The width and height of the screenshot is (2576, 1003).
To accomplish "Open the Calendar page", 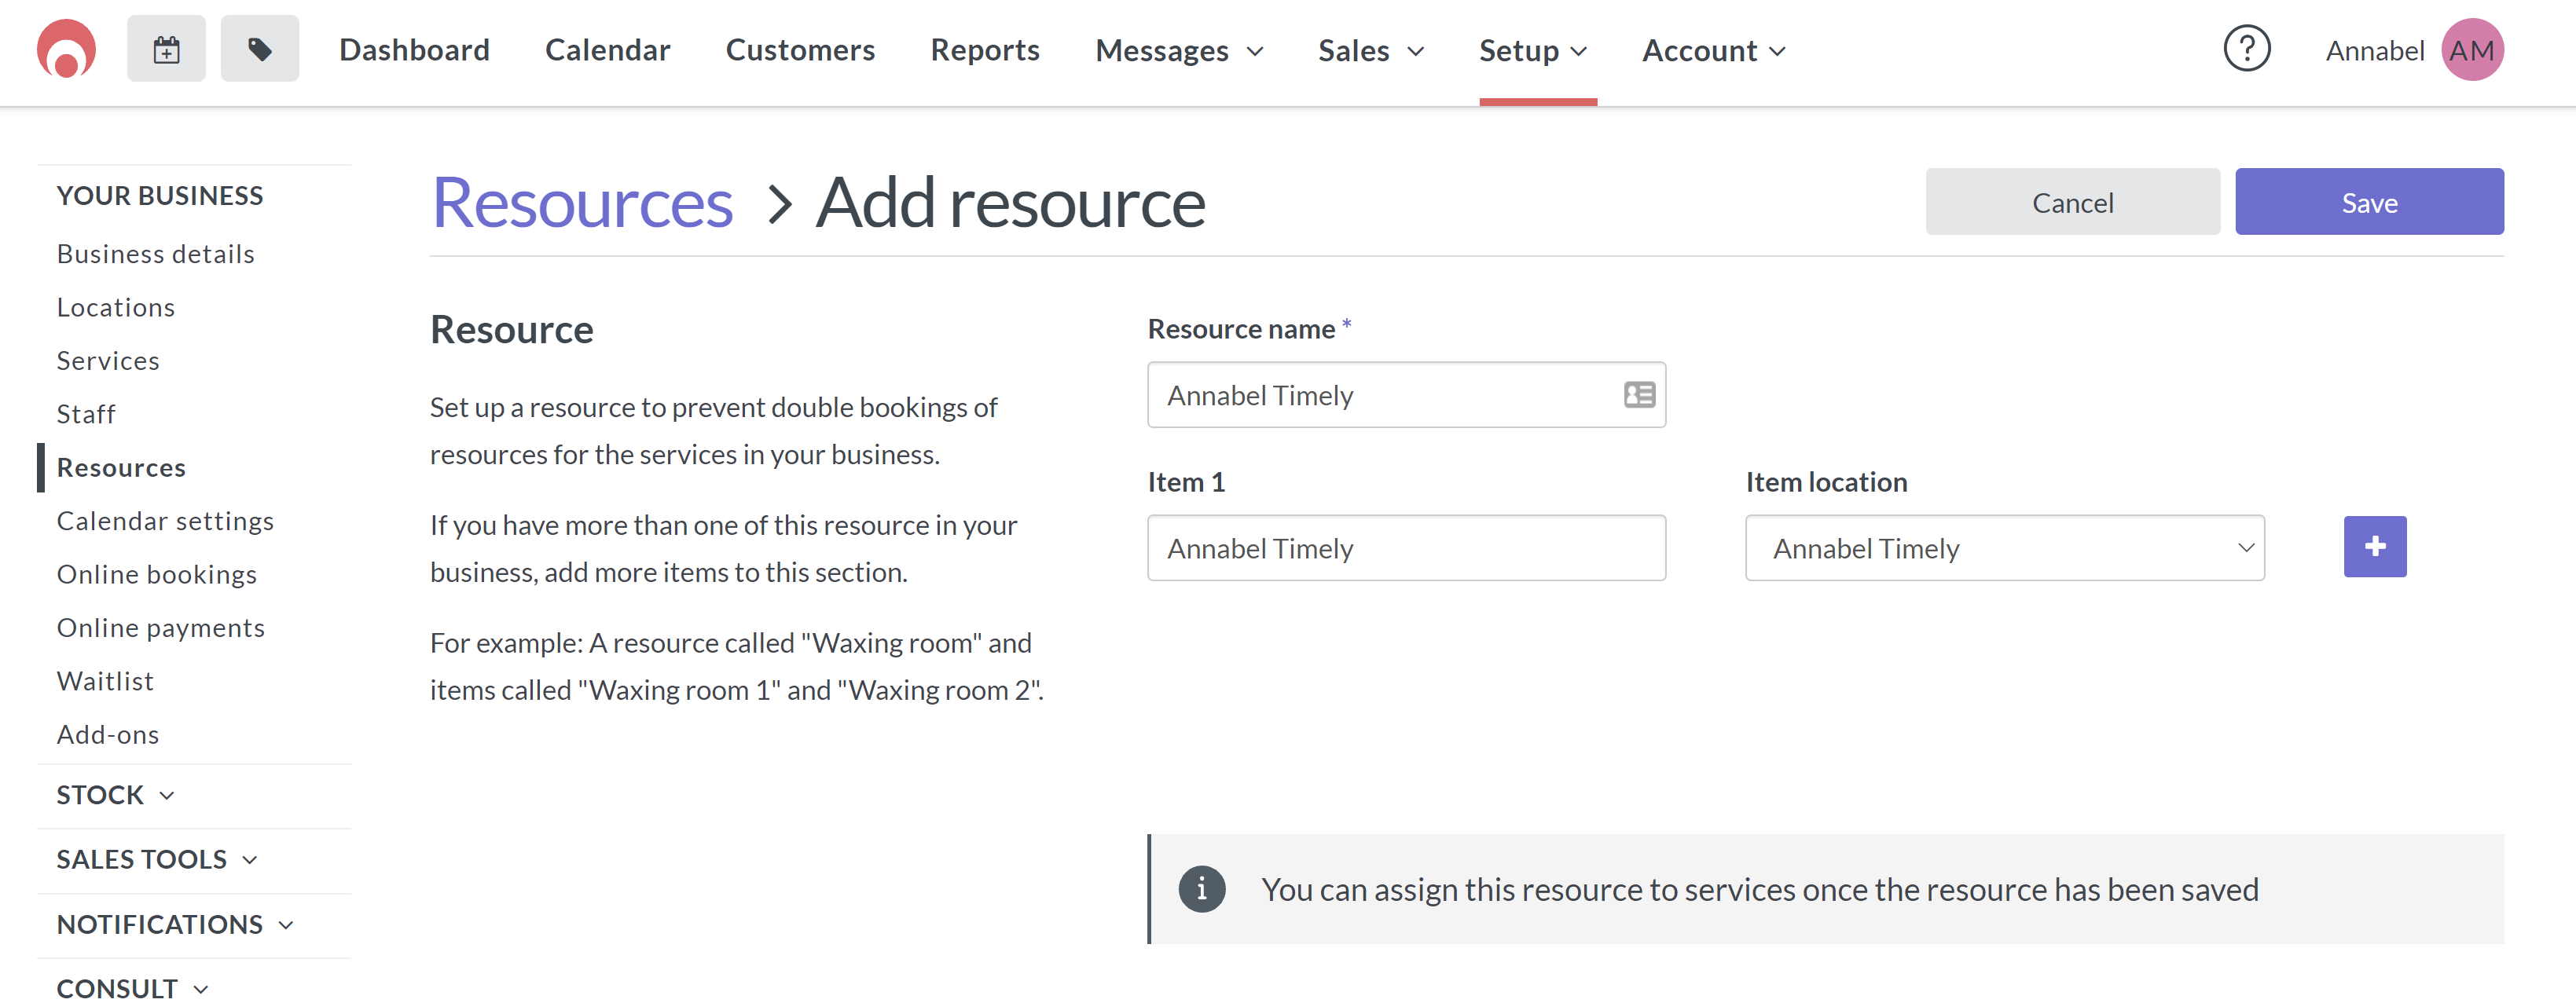I will click(607, 50).
